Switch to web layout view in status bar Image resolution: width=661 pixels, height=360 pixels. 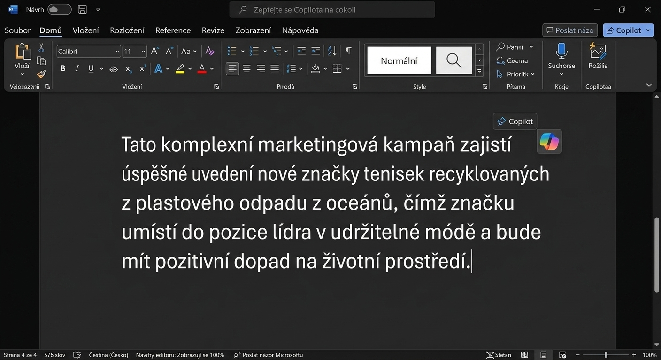point(563,355)
